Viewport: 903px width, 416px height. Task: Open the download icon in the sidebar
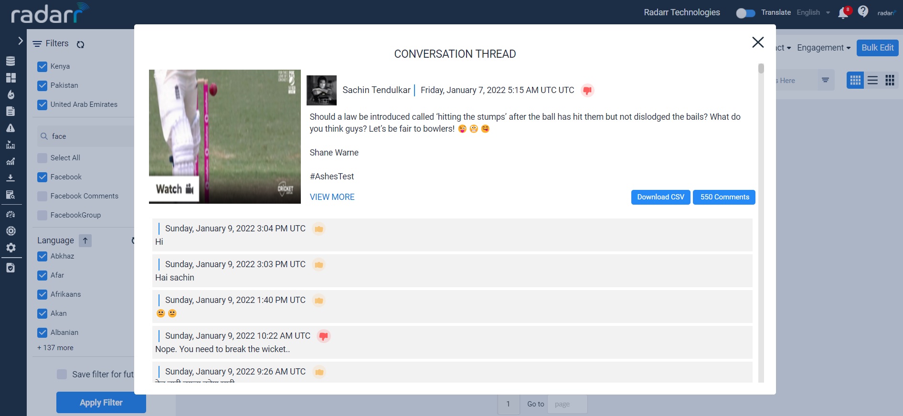click(x=11, y=178)
